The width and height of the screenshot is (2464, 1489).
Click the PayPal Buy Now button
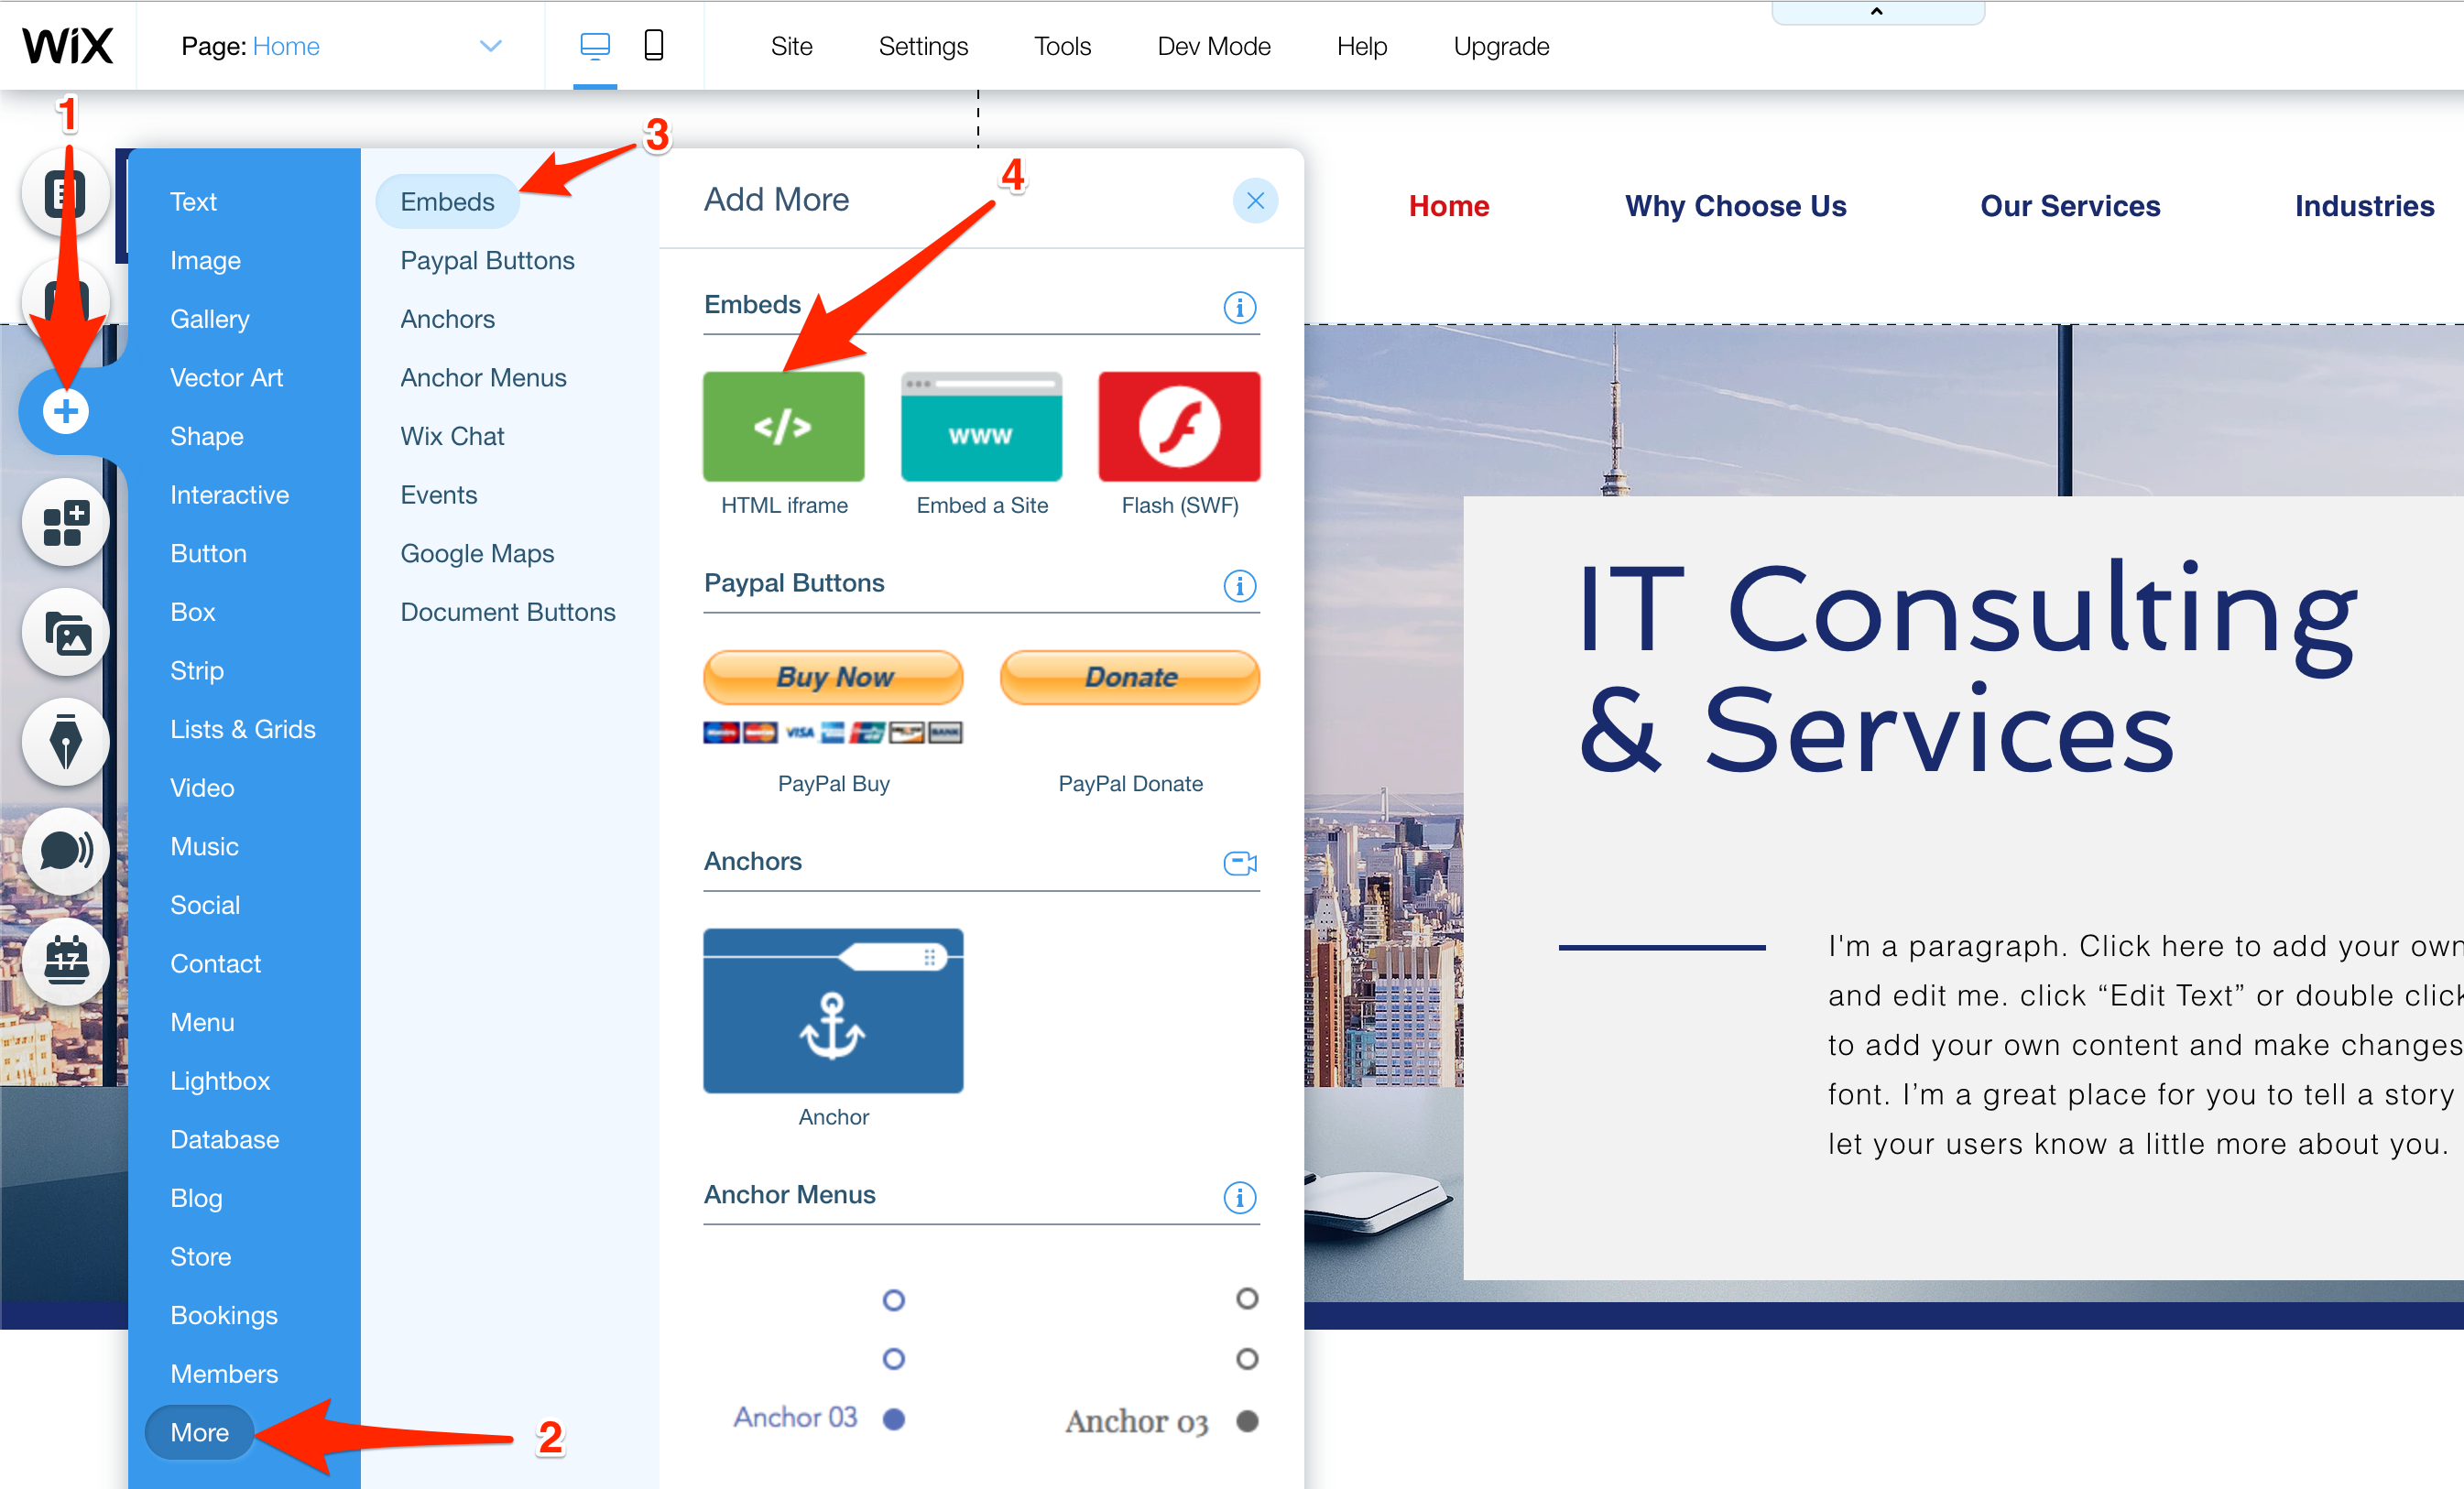click(x=834, y=676)
